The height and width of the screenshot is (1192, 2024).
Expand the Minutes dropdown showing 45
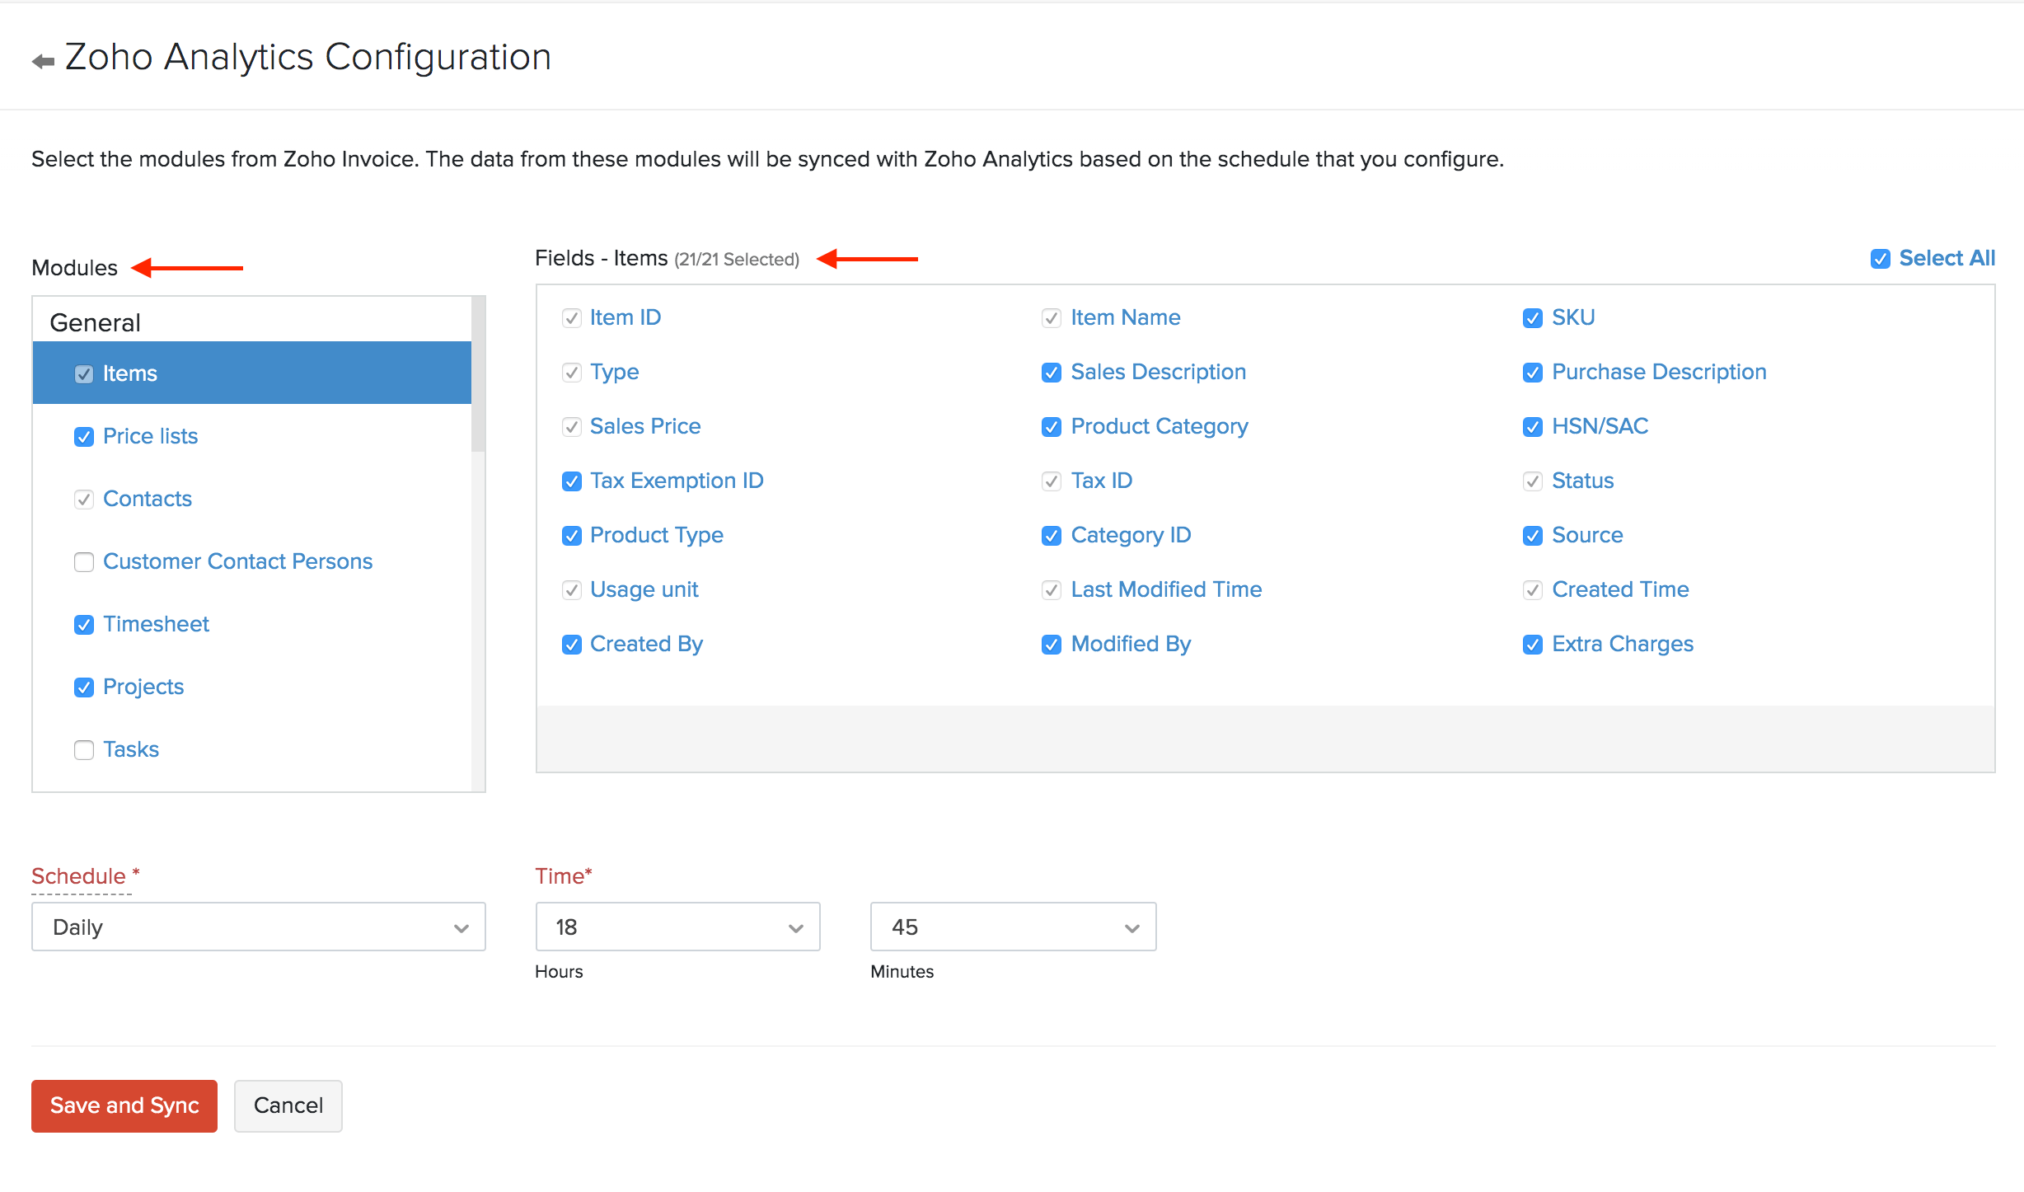pos(1013,927)
